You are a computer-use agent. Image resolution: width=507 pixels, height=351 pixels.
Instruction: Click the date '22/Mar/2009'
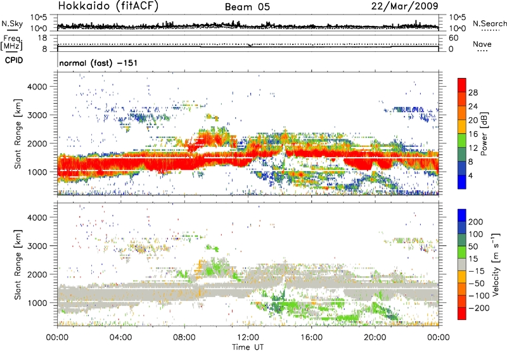click(x=404, y=6)
